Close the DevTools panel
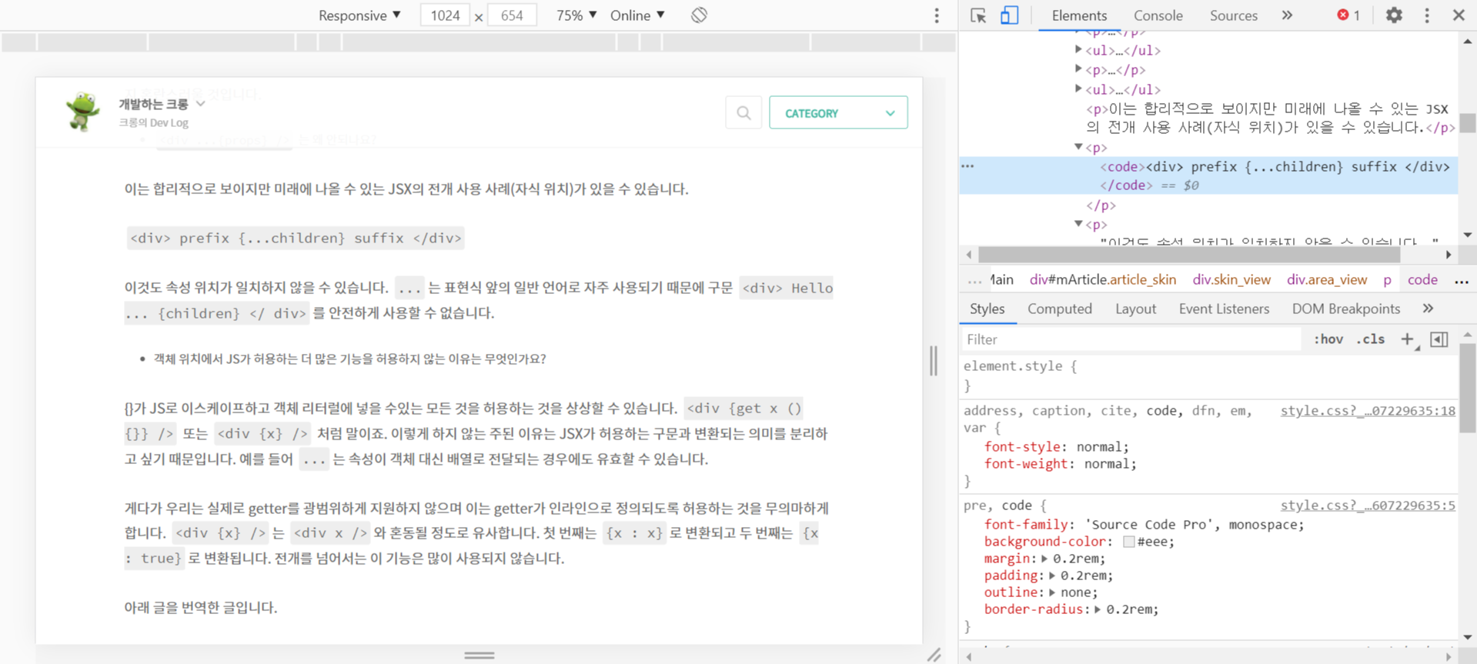This screenshot has width=1477, height=664. click(x=1459, y=15)
